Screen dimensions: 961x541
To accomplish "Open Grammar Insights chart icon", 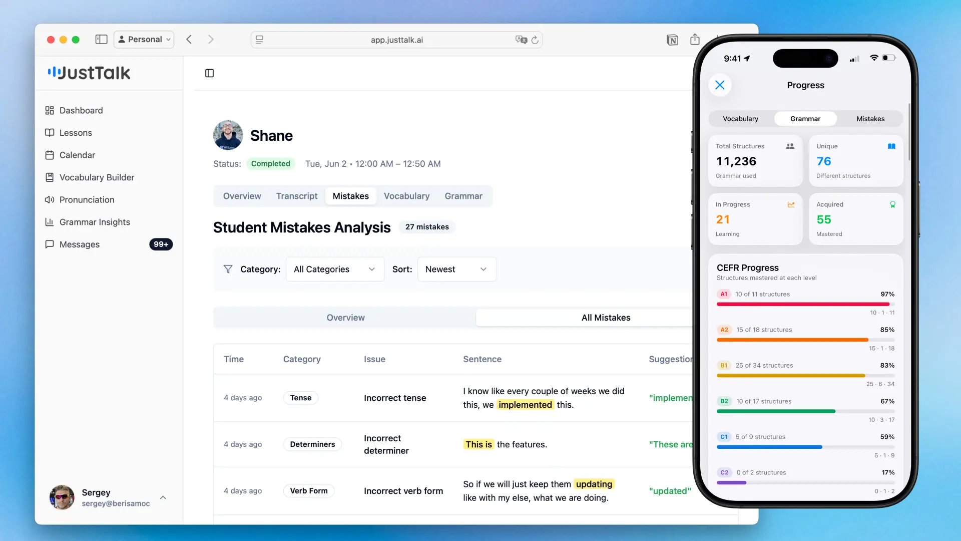I will pos(50,222).
